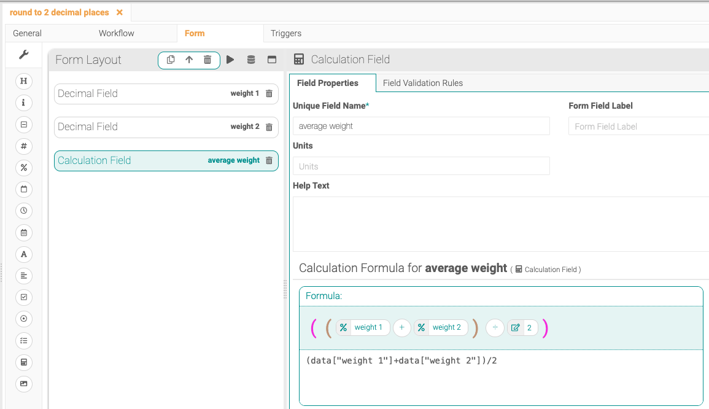The image size is (709, 409).
Task: Click the database stack icon in Form Layout
Action: pyautogui.click(x=250, y=60)
